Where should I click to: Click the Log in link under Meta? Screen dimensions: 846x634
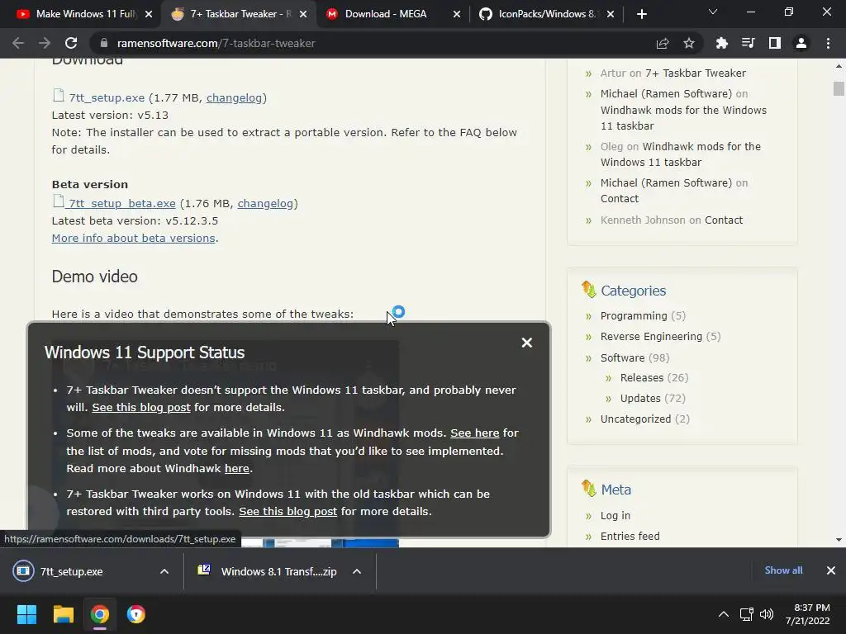click(615, 515)
